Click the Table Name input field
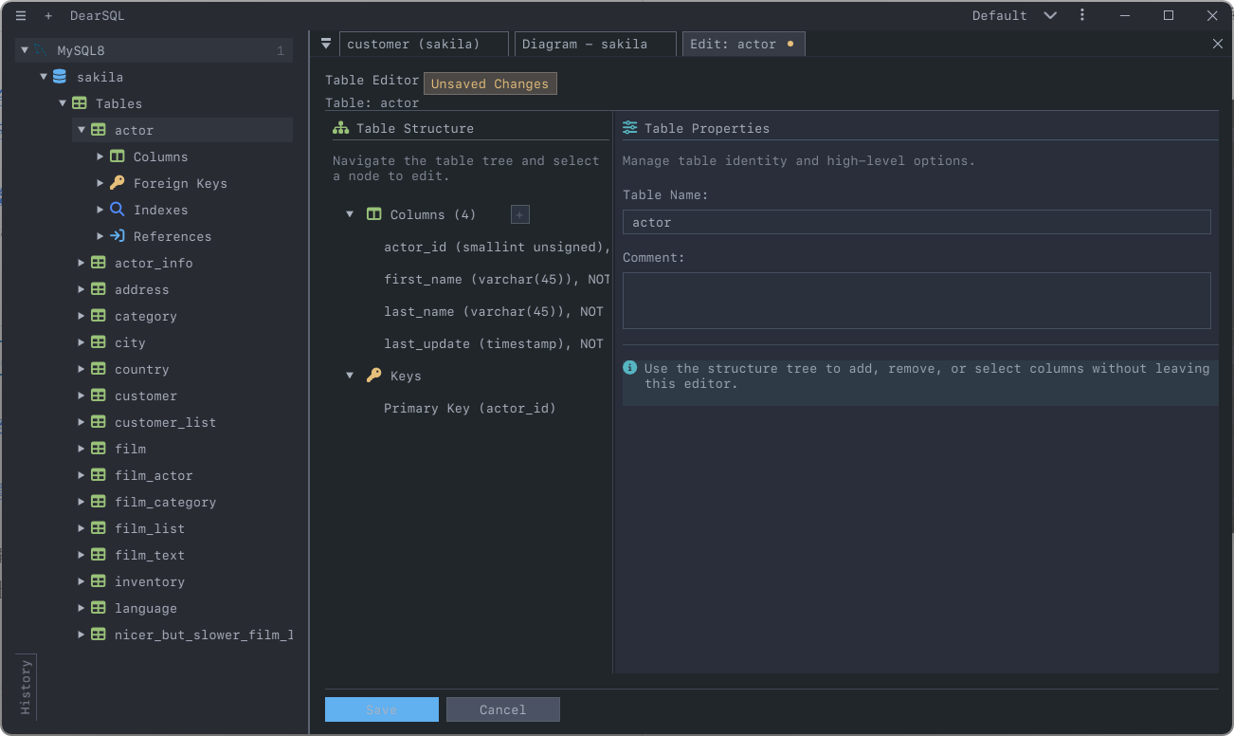 (x=916, y=222)
